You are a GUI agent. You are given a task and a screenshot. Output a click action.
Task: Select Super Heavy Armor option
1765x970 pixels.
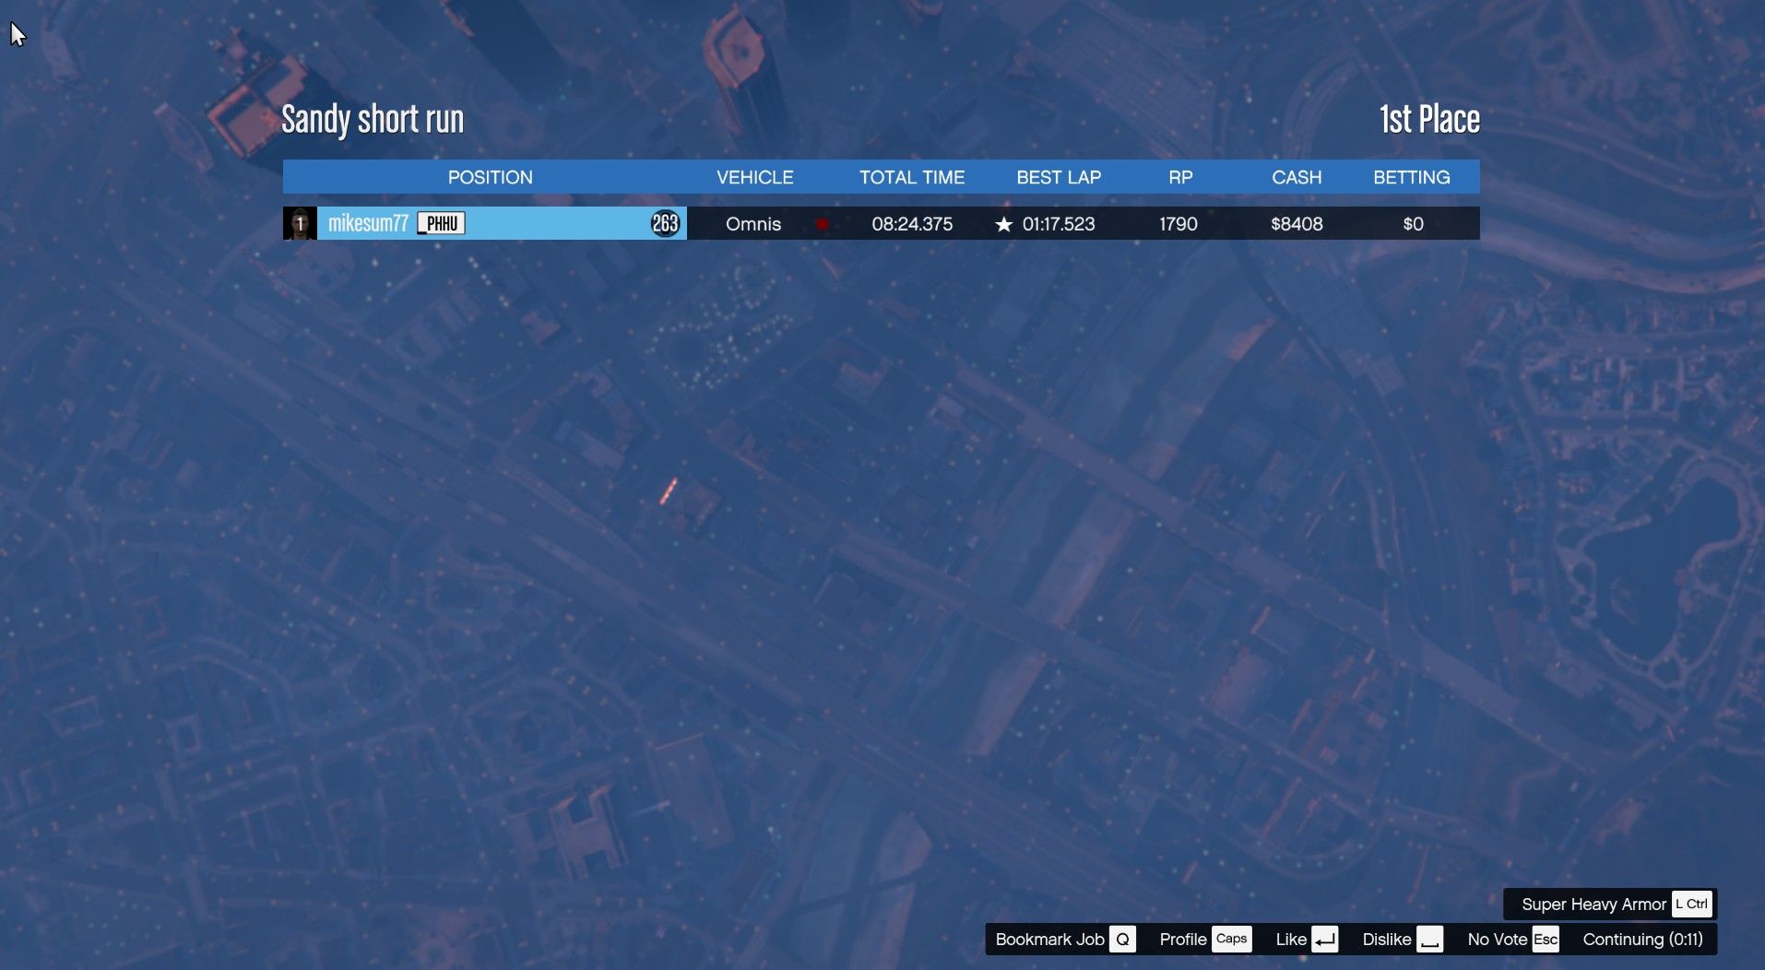pyautogui.click(x=1593, y=905)
